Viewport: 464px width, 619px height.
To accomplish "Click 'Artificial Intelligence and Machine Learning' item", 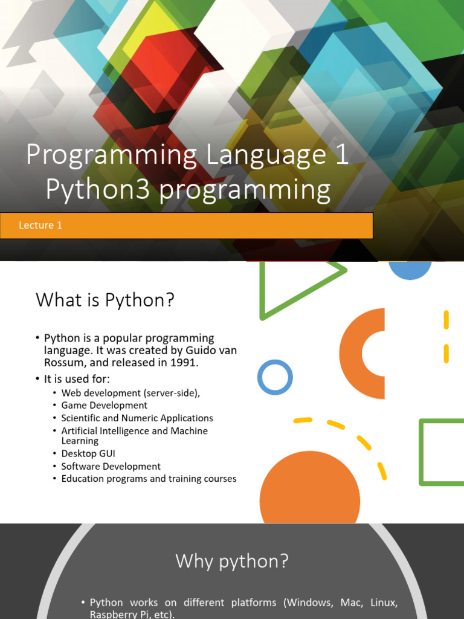I will point(134,436).
